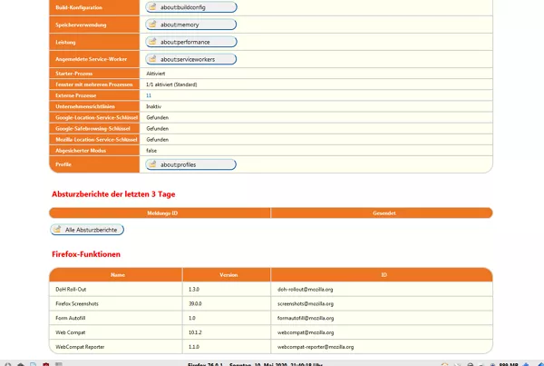Follow the Externe Prozesse link 11

149,95
